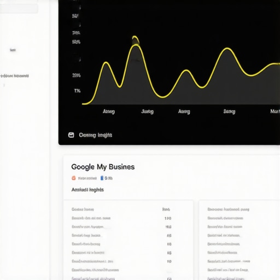Image resolution: width=280 pixels, height=280 pixels.
Task: Select the highlighted yellow peak on the chart
Action: tap(136, 40)
